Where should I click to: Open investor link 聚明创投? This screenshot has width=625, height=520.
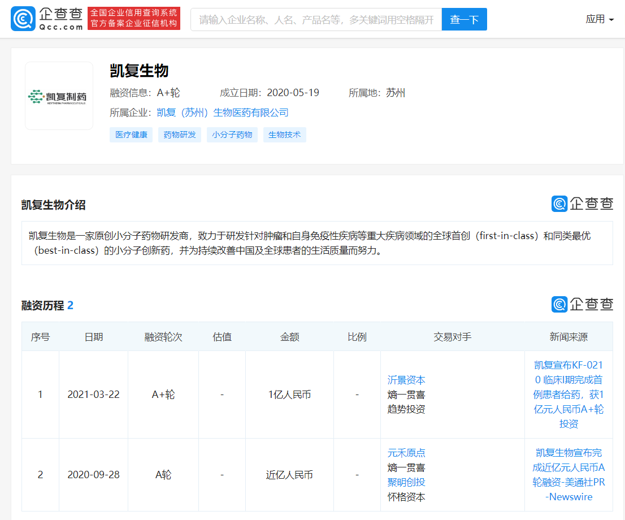pyautogui.click(x=406, y=482)
